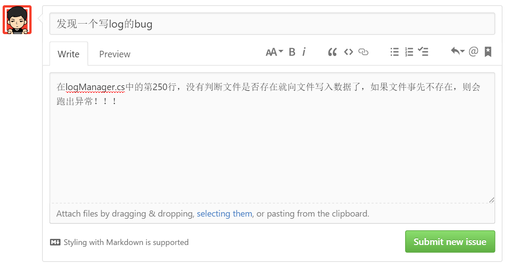Apply italic formatting with the i icon
506x266 pixels.
tap(304, 52)
